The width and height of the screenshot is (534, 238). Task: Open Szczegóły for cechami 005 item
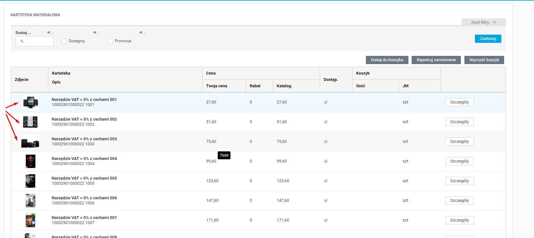coord(460,181)
